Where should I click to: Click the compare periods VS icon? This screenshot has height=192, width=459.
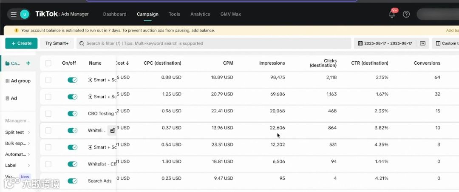[x=422, y=43]
